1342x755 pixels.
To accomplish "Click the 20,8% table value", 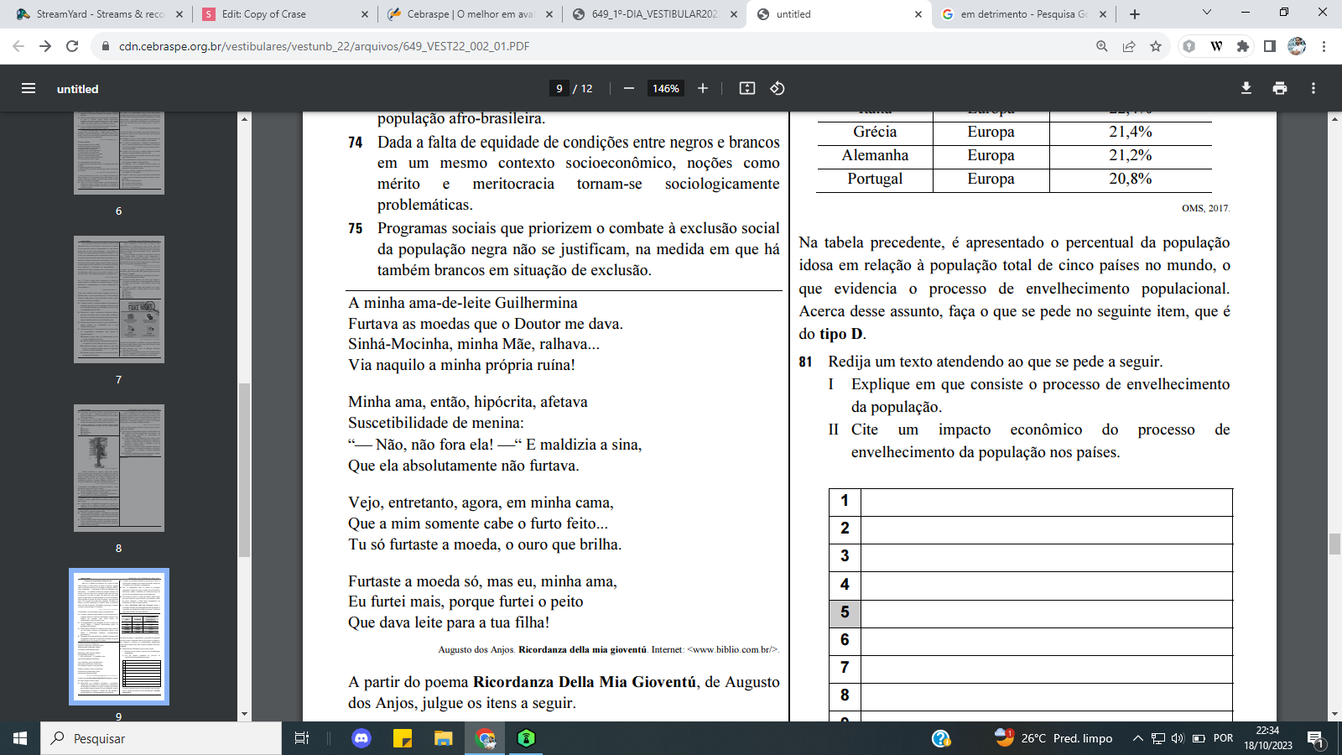I will pyautogui.click(x=1131, y=179).
